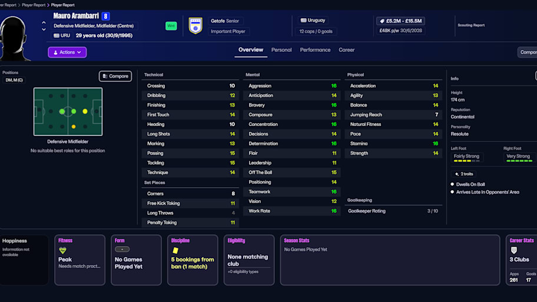Click the Important Player squad status
Viewport: 537px width, 302px height.
(228, 32)
